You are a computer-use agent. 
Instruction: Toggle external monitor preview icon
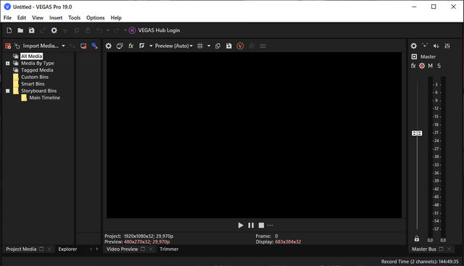[x=120, y=46]
